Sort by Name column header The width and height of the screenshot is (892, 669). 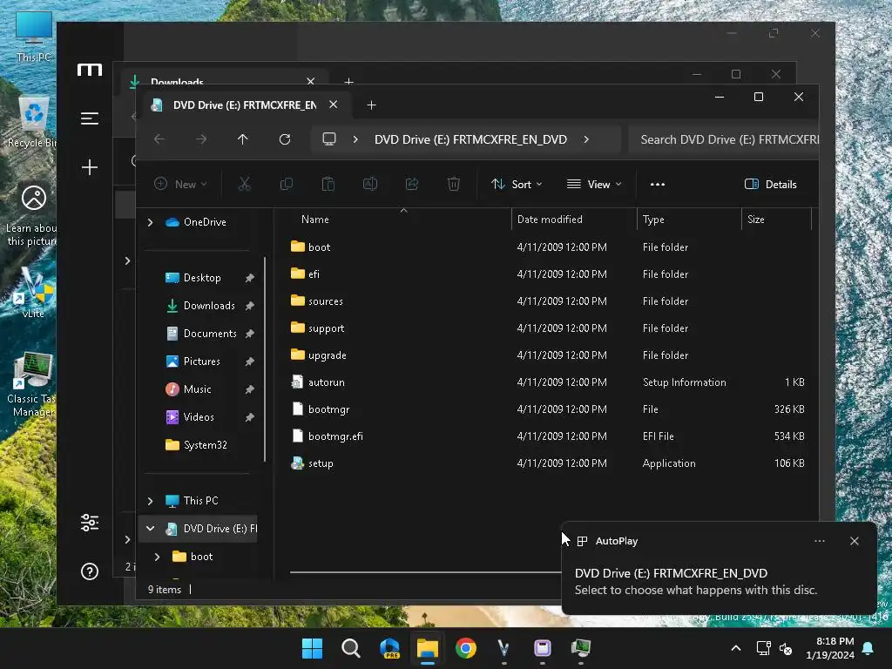[x=315, y=220]
